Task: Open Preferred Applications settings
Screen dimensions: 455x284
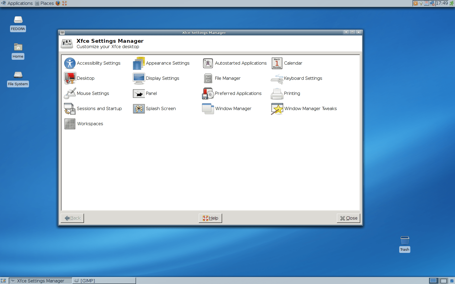Action: pyautogui.click(x=238, y=93)
